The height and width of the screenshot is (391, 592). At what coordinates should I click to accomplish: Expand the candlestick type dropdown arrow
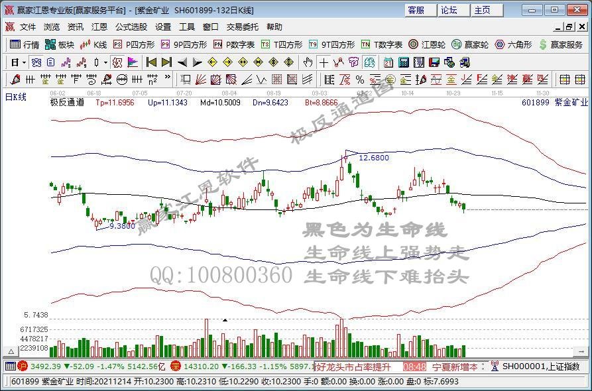coord(105,63)
